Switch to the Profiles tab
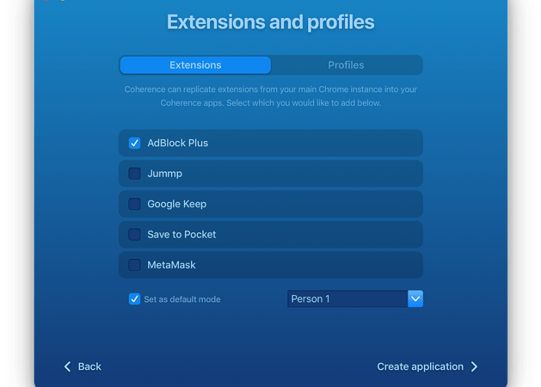 click(x=346, y=65)
